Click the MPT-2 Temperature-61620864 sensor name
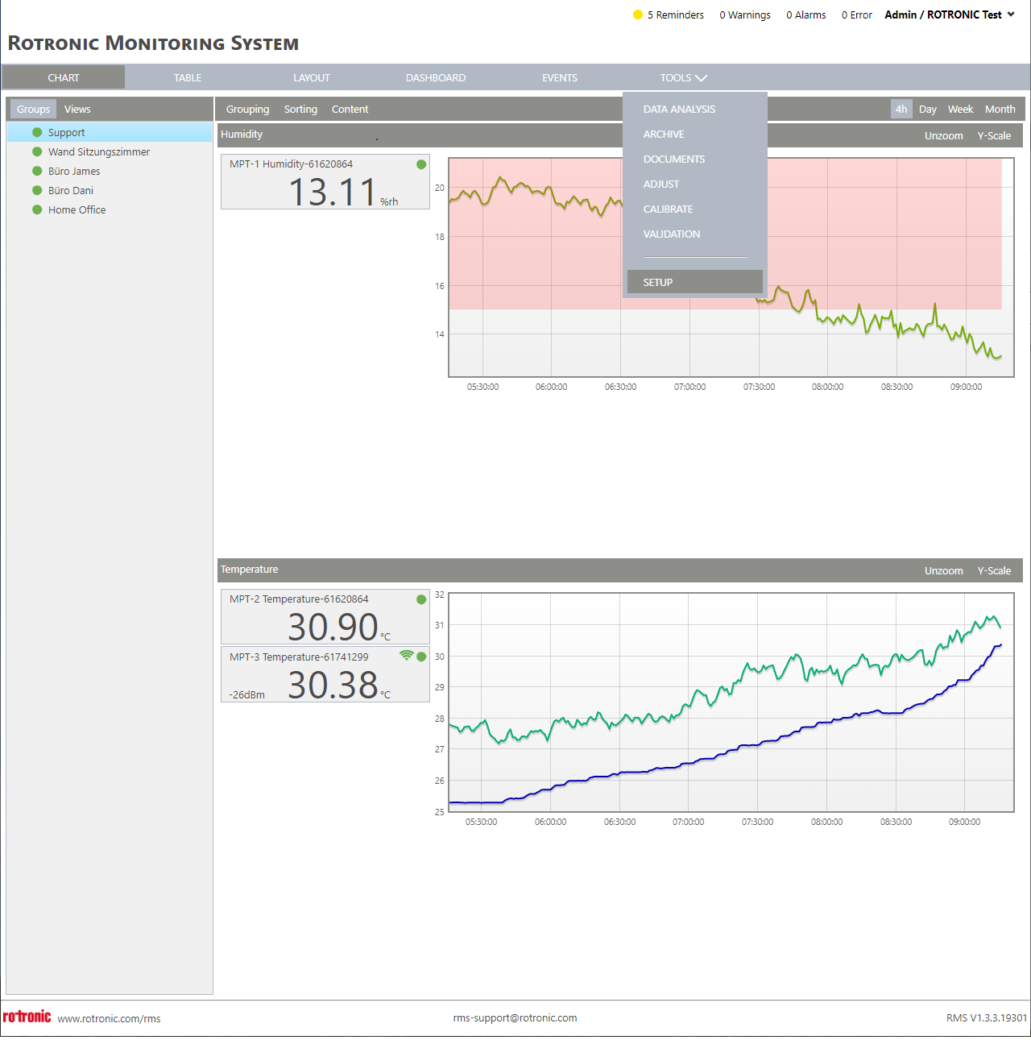1031x1040 pixels. [x=299, y=599]
